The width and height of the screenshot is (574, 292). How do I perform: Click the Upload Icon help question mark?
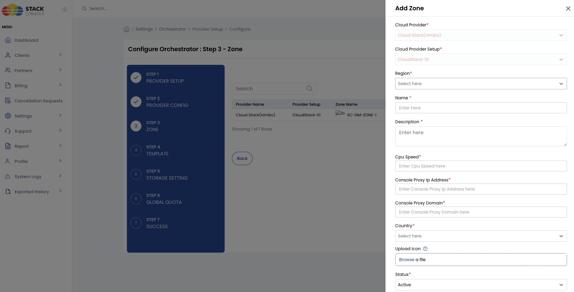(425, 249)
